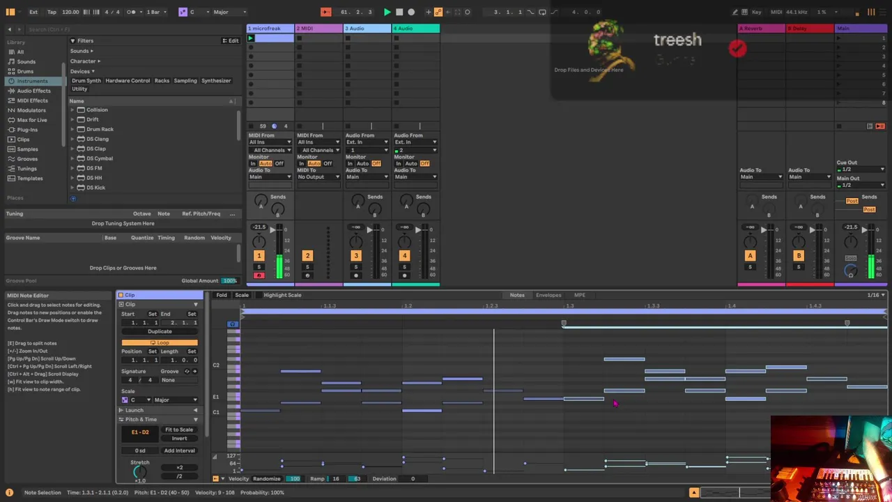Image resolution: width=892 pixels, height=502 pixels.
Task: Set track 3 monitor to Auto
Action: [362, 163]
